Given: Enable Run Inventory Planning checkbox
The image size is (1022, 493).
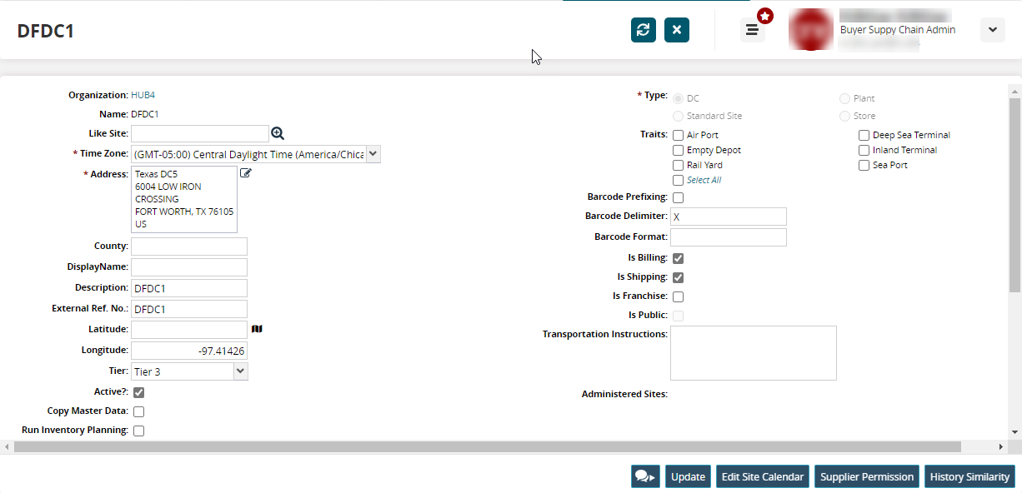Looking at the screenshot, I should pos(139,431).
